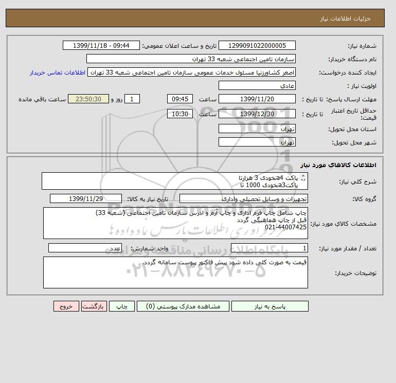The width and height of the screenshot is (396, 383).
Task: Click the remaining days field showing 1
Action: click(x=132, y=99)
